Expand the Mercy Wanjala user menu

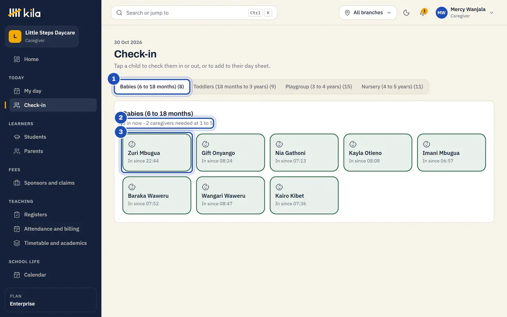coord(465,13)
